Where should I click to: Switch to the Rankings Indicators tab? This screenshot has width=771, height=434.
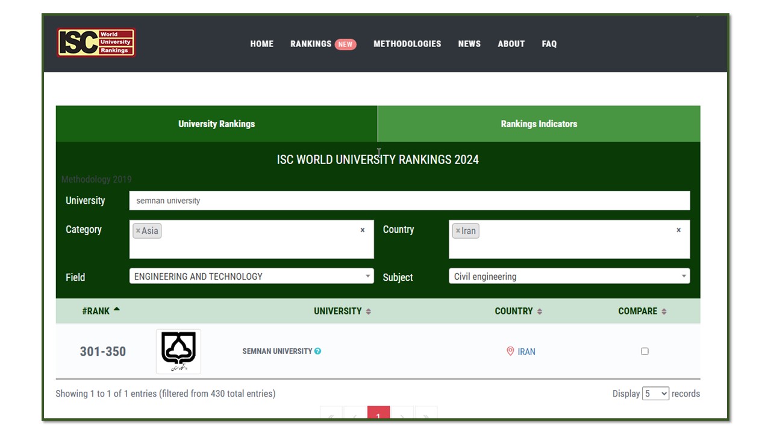click(x=538, y=124)
